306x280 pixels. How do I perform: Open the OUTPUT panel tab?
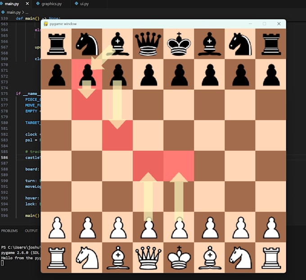(x=31, y=231)
